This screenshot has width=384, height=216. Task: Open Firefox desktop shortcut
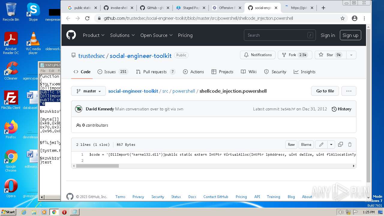pyautogui.click(x=11, y=130)
